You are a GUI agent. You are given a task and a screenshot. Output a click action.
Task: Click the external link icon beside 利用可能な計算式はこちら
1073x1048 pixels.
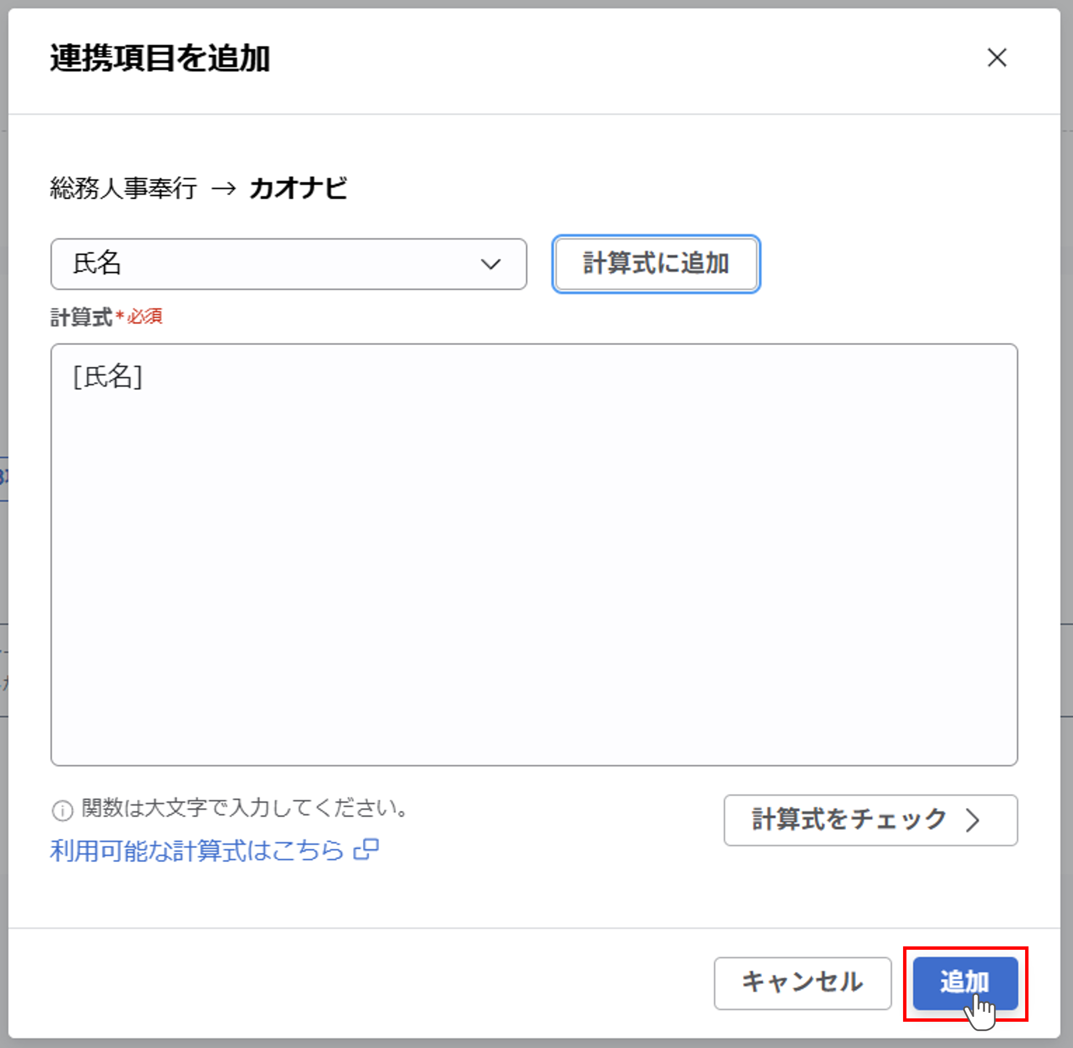coord(366,849)
